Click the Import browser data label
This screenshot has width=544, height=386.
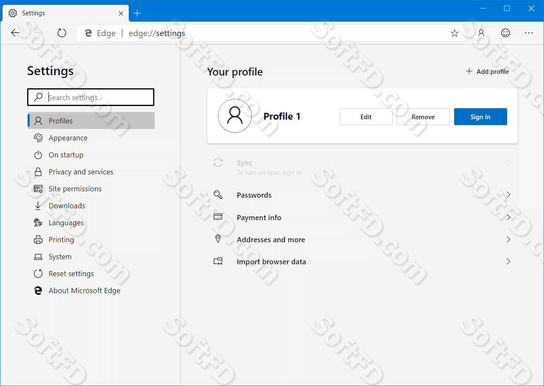[271, 262]
